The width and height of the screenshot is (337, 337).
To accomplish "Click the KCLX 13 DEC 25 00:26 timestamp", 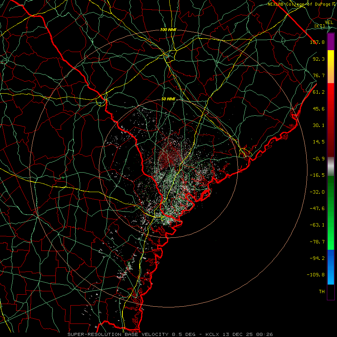I will (239, 334).
